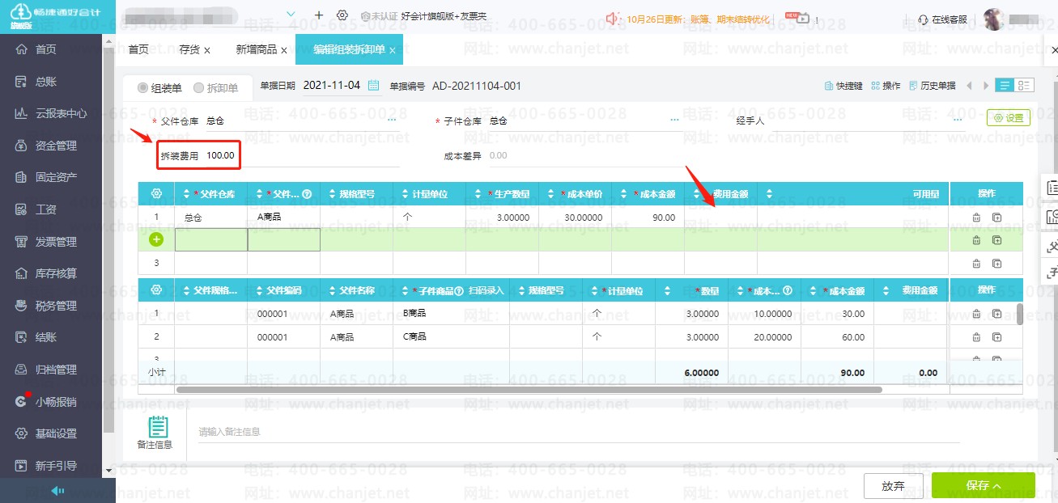Expand the company account dropdown chevron
The image size is (1058, 503).
click(x=291, y=15)
